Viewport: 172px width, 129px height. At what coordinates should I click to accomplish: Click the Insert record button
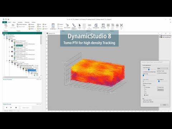click(45, 29)
